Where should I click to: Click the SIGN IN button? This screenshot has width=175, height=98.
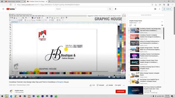[x=167, y=9]
